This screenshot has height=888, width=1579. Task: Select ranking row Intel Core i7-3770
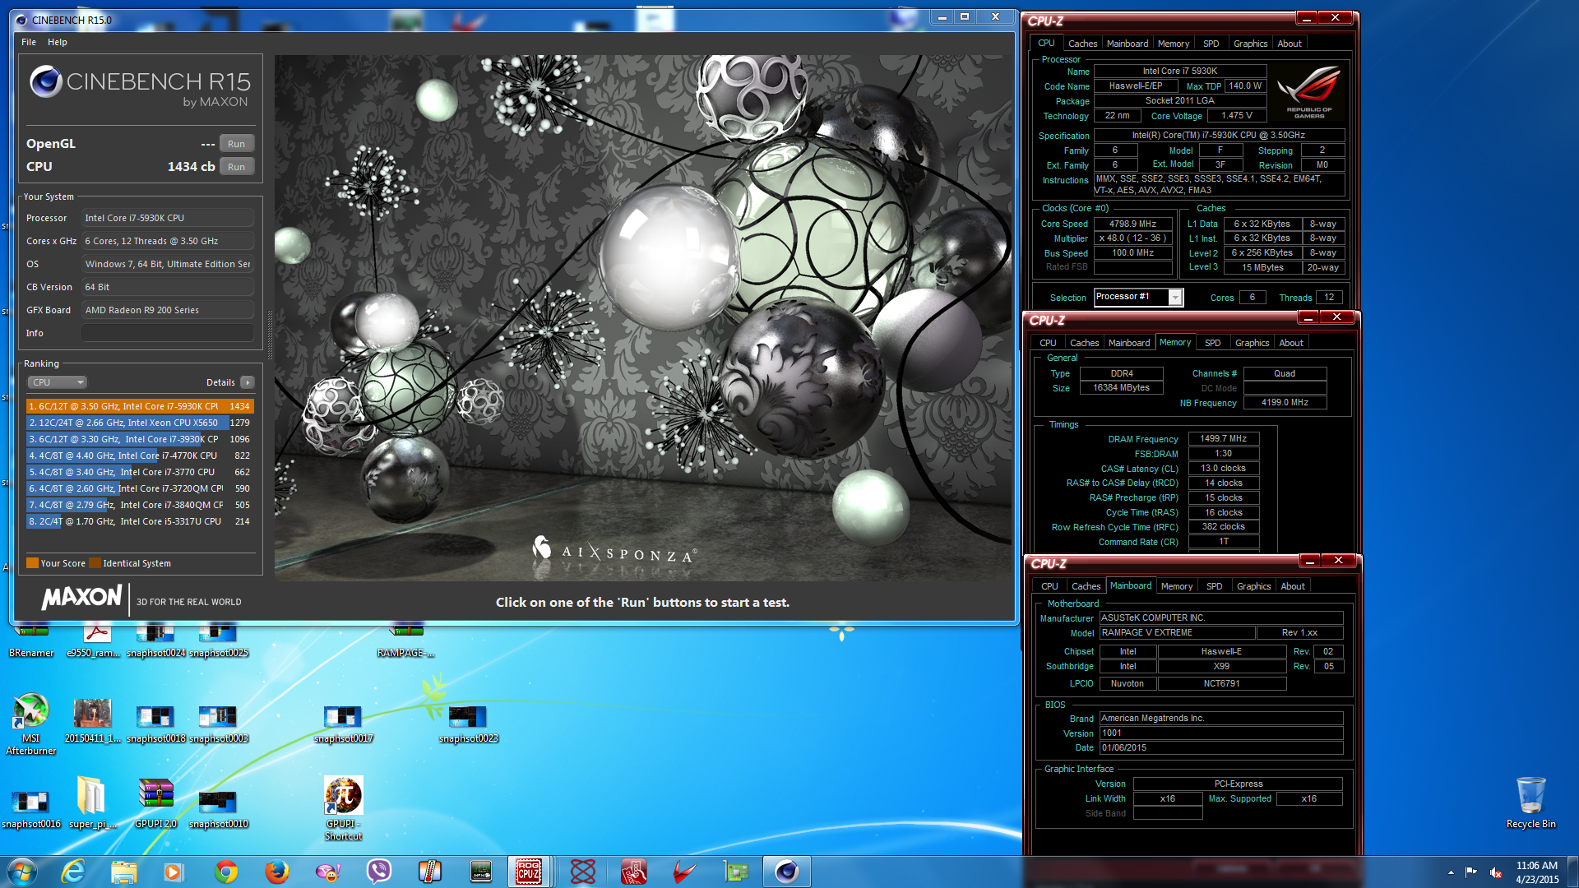pos(138,472)
